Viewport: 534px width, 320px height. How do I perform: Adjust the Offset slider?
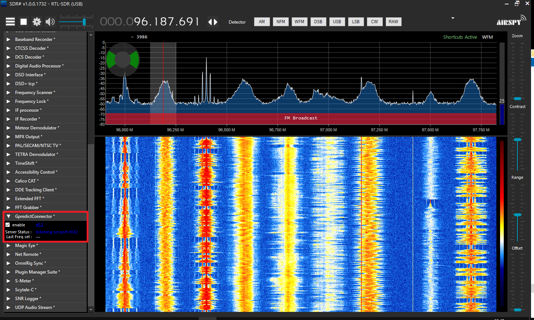click(518, 310)
